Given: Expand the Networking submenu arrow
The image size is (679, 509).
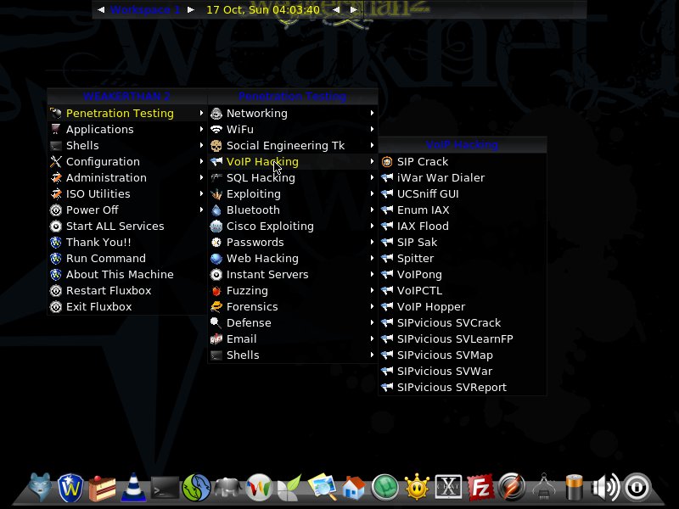Looking at the screenshot, I should pyautogui.click(x=372, y=113).
